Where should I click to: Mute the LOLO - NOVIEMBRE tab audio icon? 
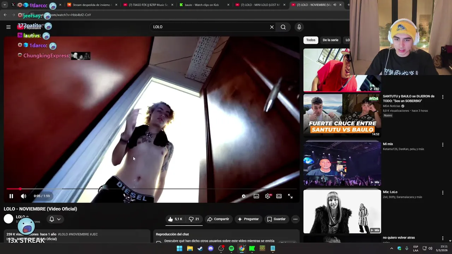(334, 5)
